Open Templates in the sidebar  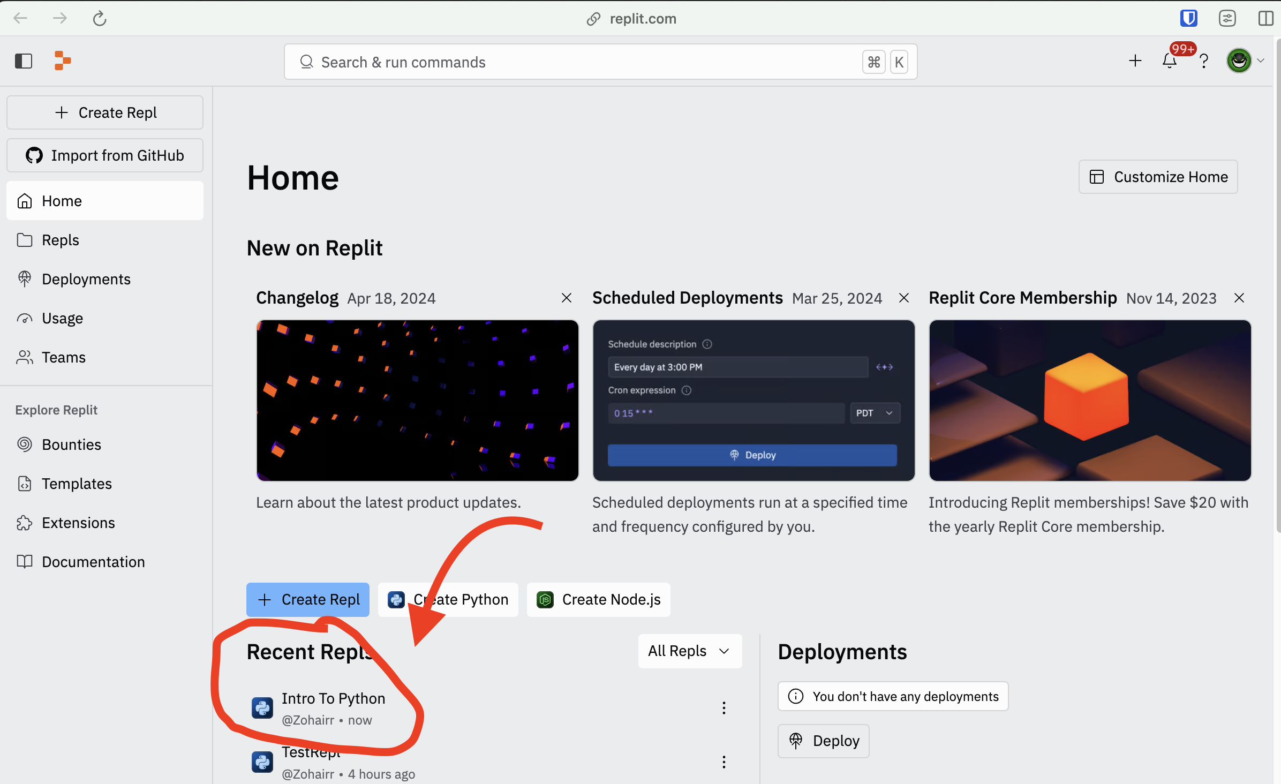click(x=105, y=484)
